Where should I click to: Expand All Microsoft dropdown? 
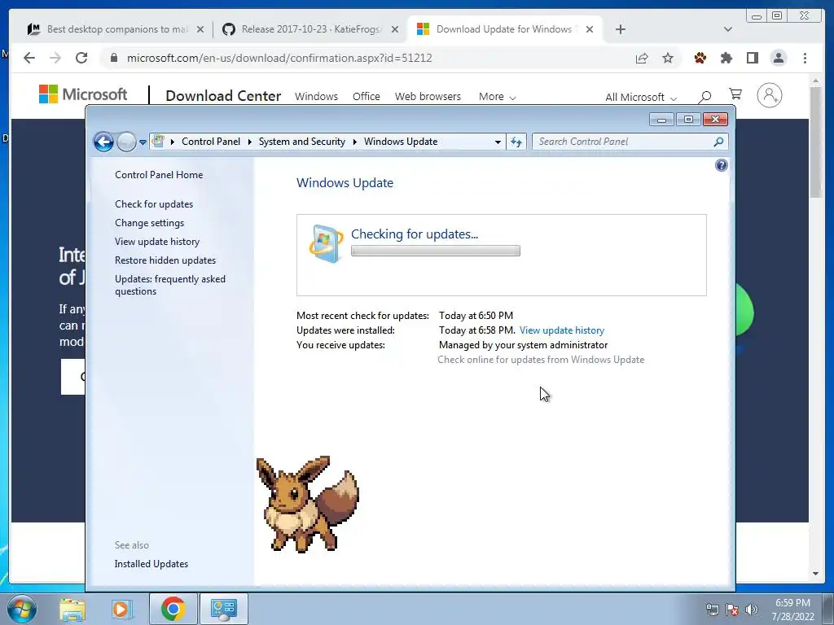click(641, 98)
